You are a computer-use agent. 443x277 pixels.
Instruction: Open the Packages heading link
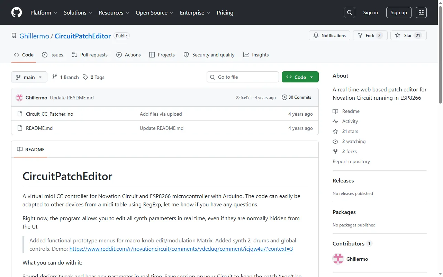344,212
